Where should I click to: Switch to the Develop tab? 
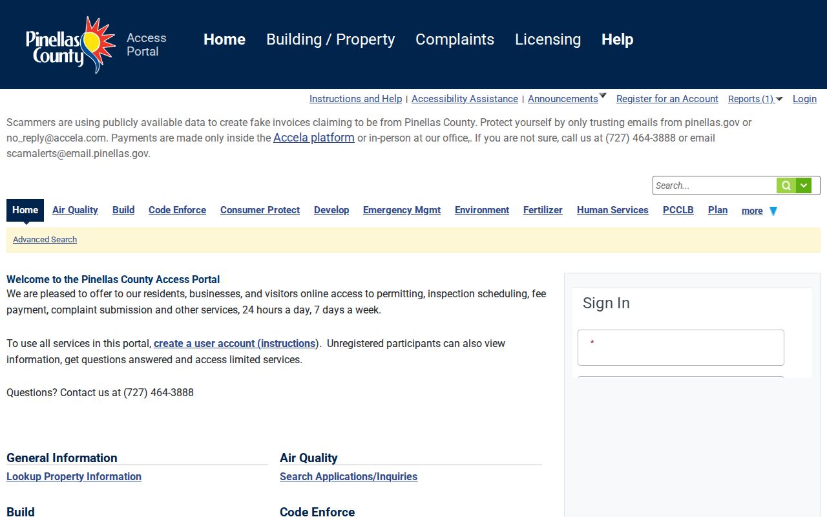[x=331, y=210]
